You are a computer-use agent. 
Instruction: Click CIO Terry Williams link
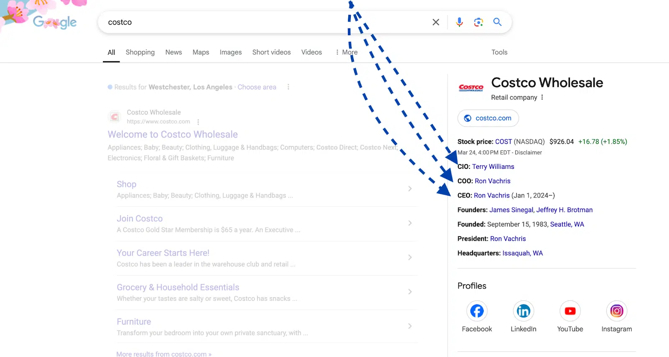pos(493,166)
